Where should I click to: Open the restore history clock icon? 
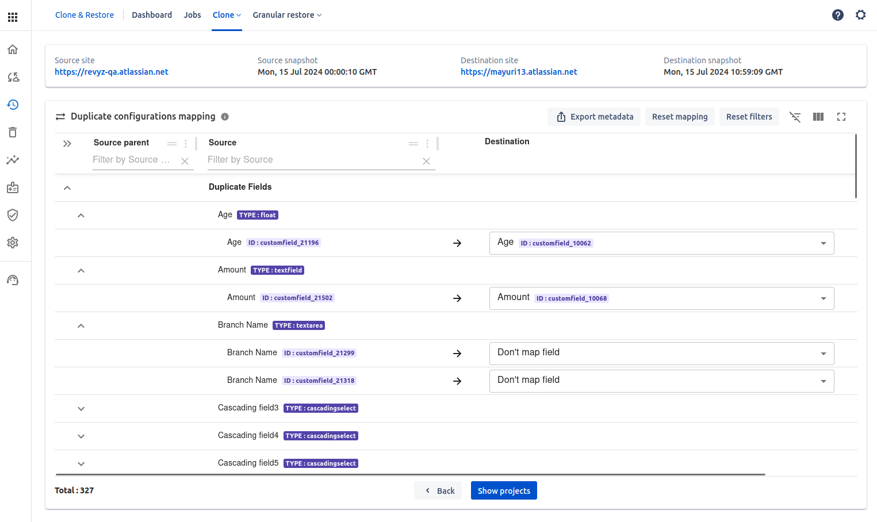(13, 105)
